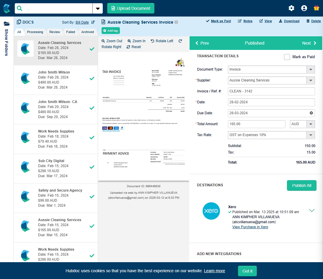Open the Document Type dropdown
Image resolution: width=323 pixels, height=279 pixels.
point(311,69)
